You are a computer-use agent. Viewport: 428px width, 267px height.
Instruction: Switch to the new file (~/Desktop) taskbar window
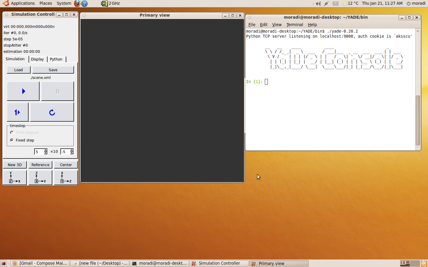pyautogui.click(x=100, y=263)
